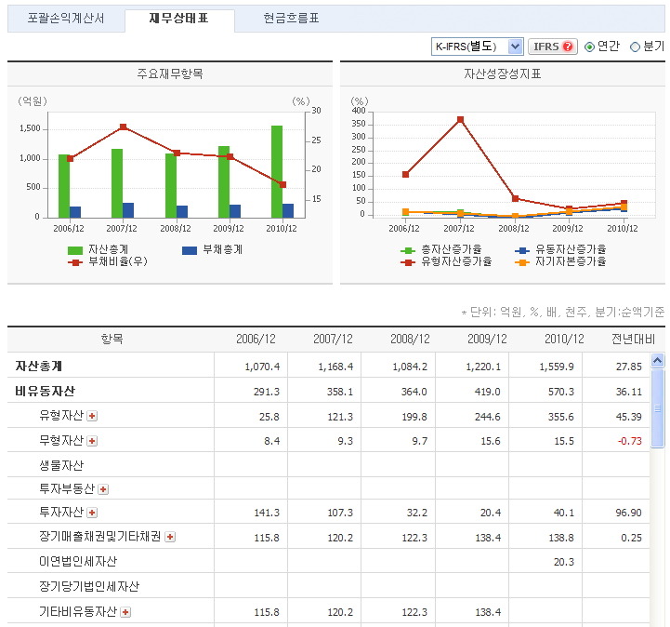Expand 유형자산 row with plus icon

coord(92,415)
